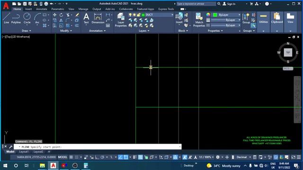Expand the Block panel
Image resolution: width=303 pixels, height=170 pixels.
coord(183,31)
